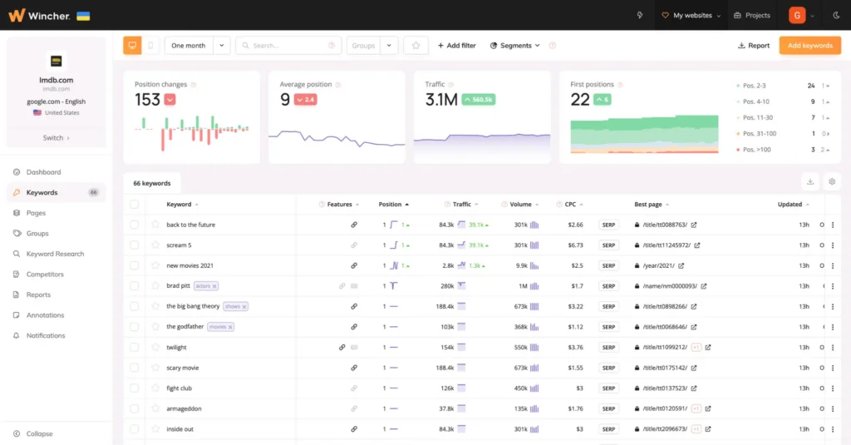851x445 pixels.
Task: Open Competitors in the sidebar
Action: 45,274
